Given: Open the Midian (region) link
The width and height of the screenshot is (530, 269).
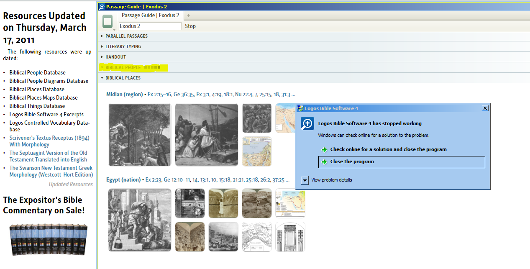Looking at the screenshot, I should pyautogui.click(x=124, y=95).
